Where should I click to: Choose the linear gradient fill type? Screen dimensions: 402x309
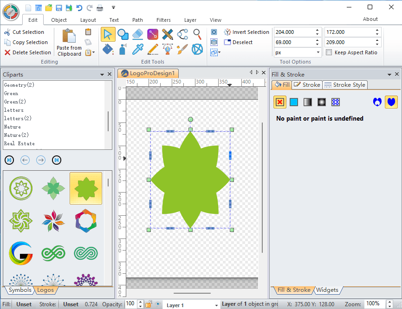point(307,102)
